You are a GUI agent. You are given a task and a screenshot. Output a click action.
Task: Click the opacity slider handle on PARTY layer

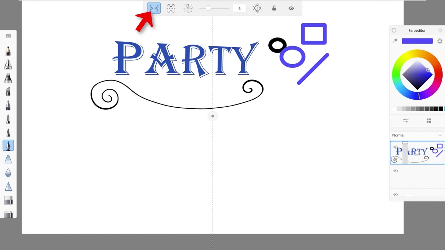pos(405,143)
